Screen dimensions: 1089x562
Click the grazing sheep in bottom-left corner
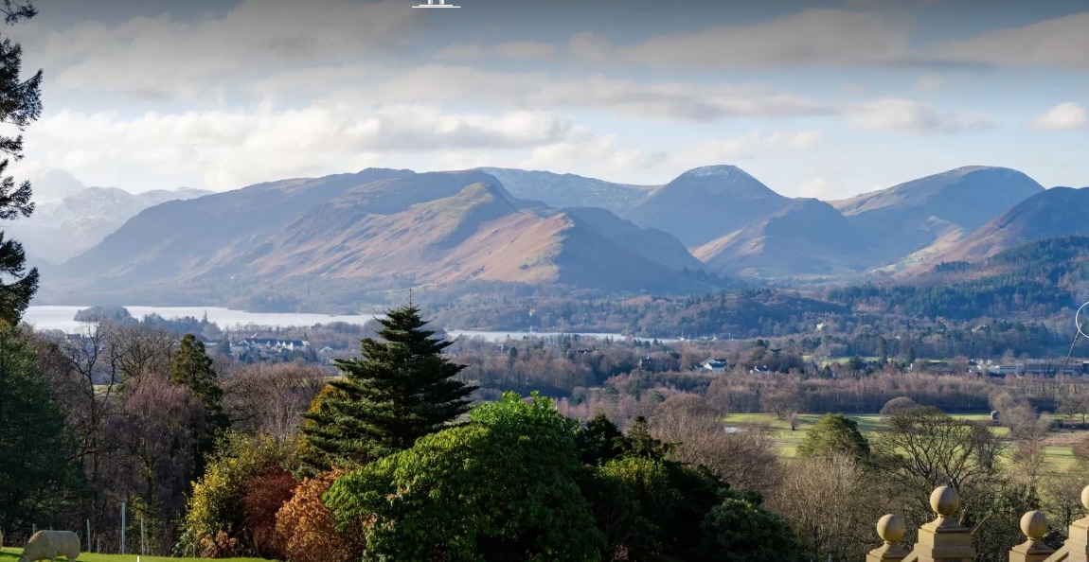click(50, 545)
